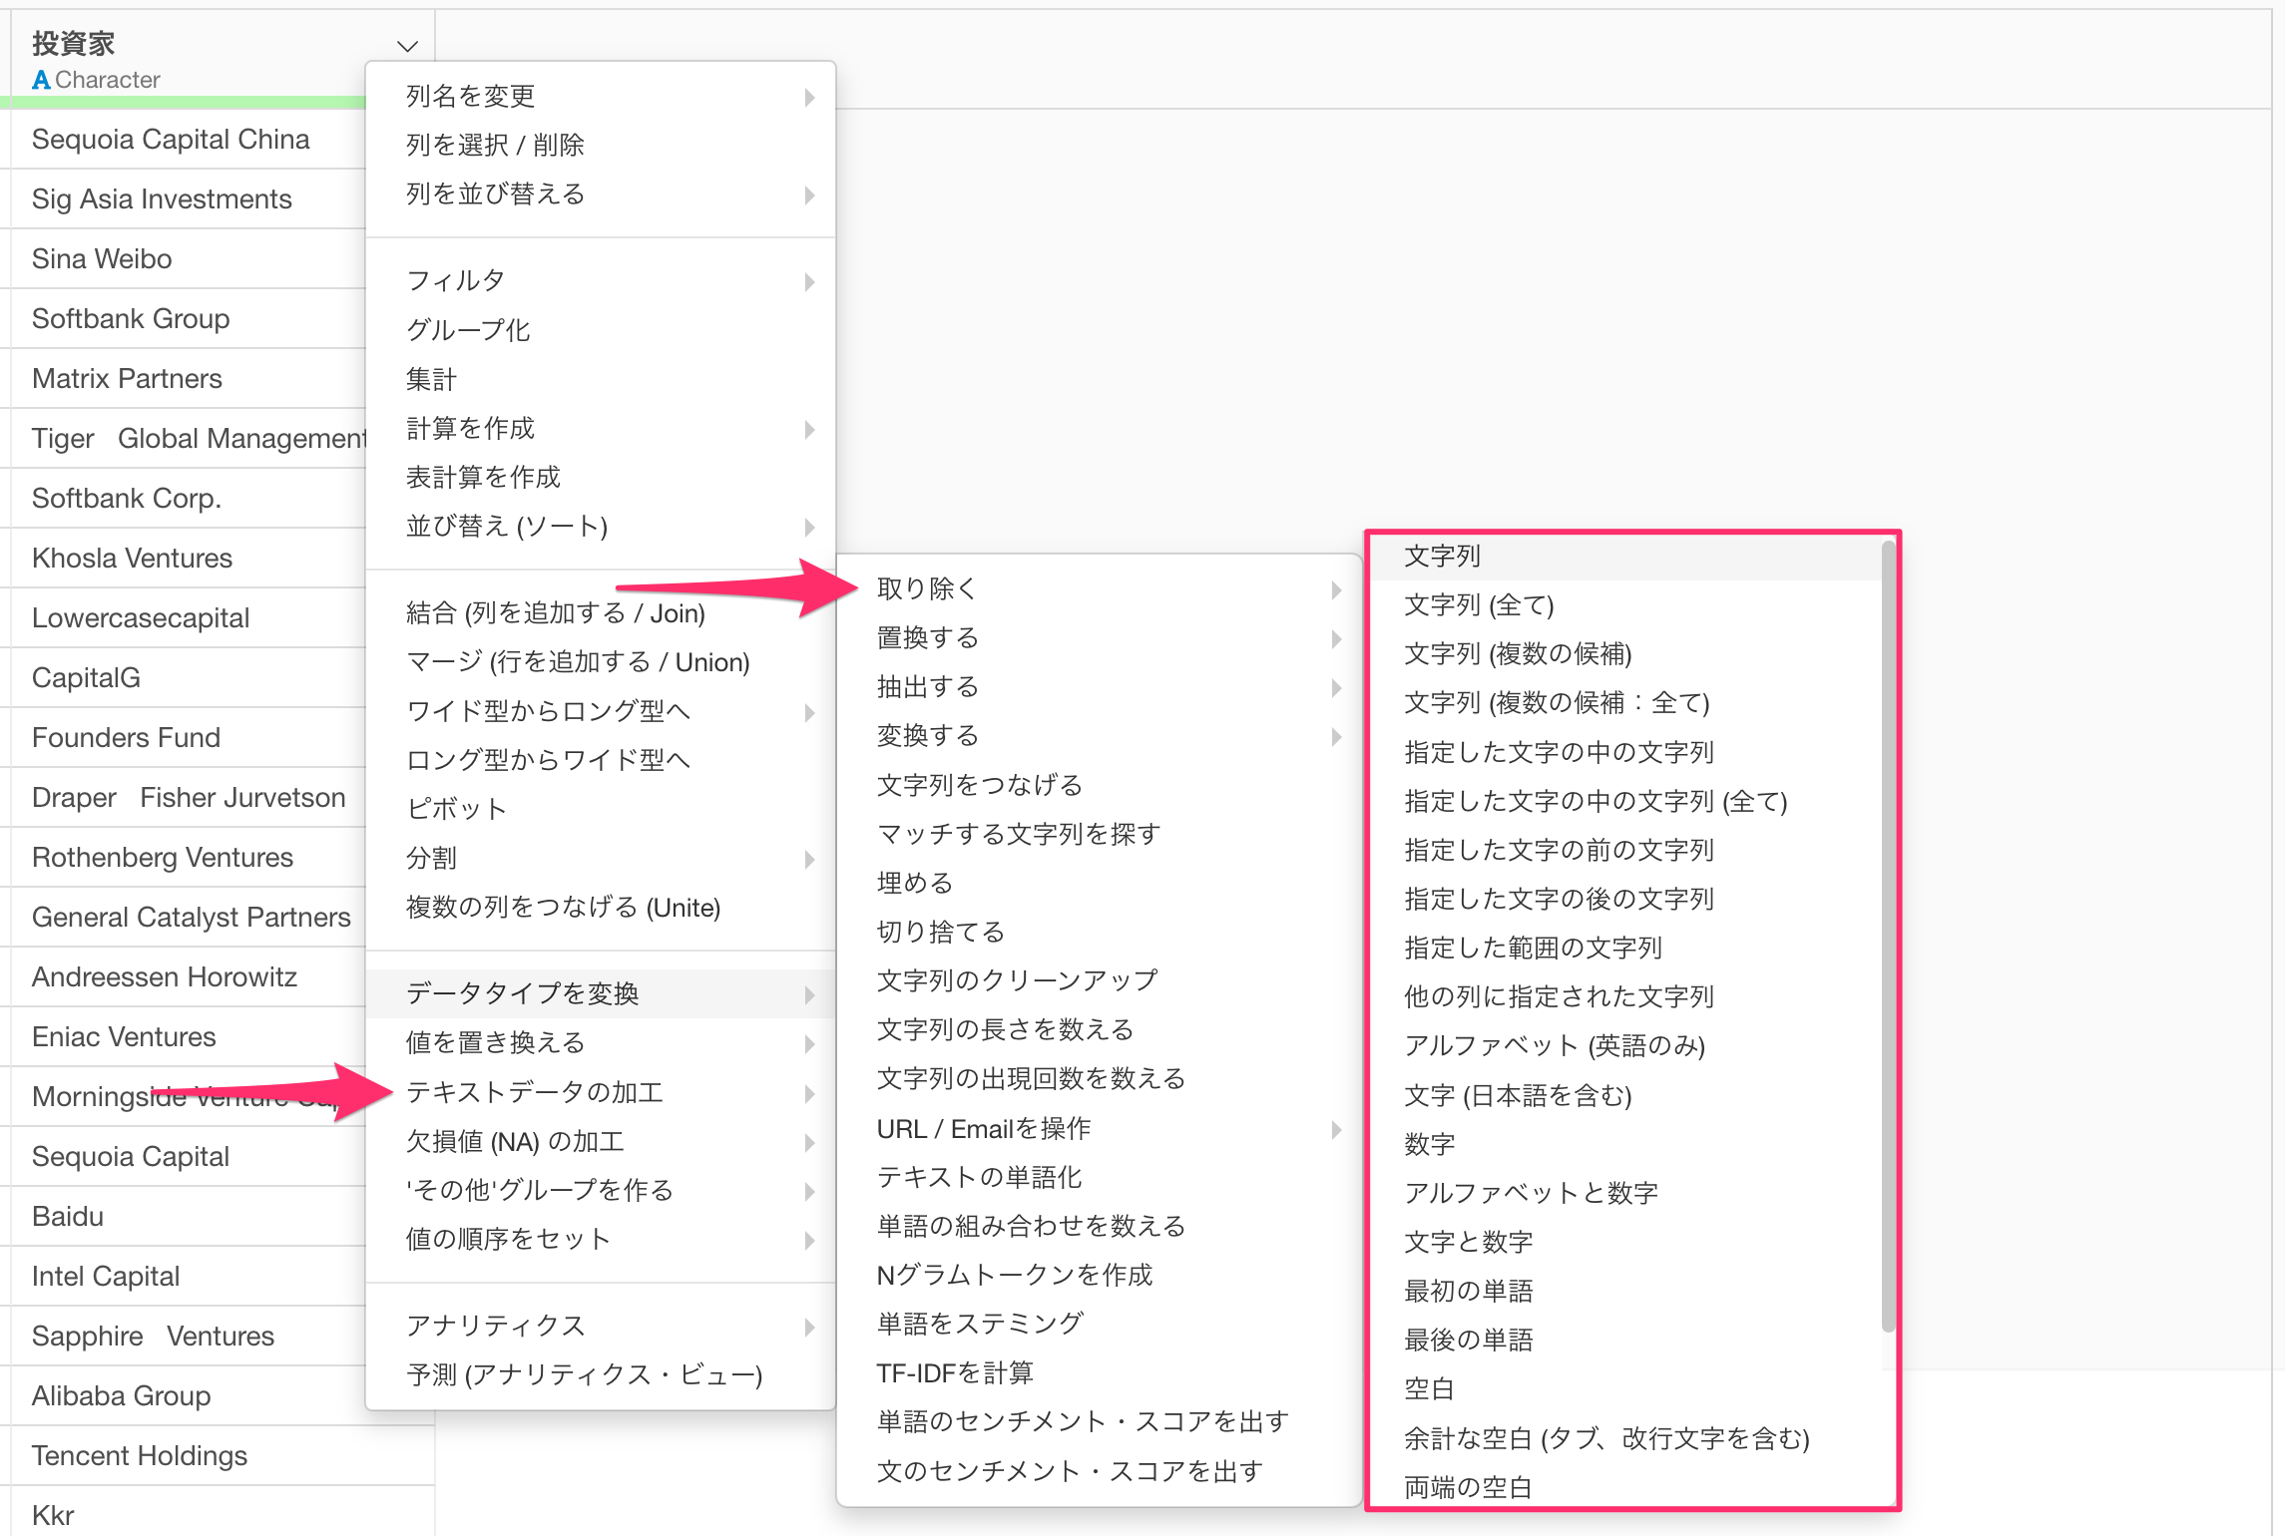Open データタイプを変換 submenu

click(601, 993)
